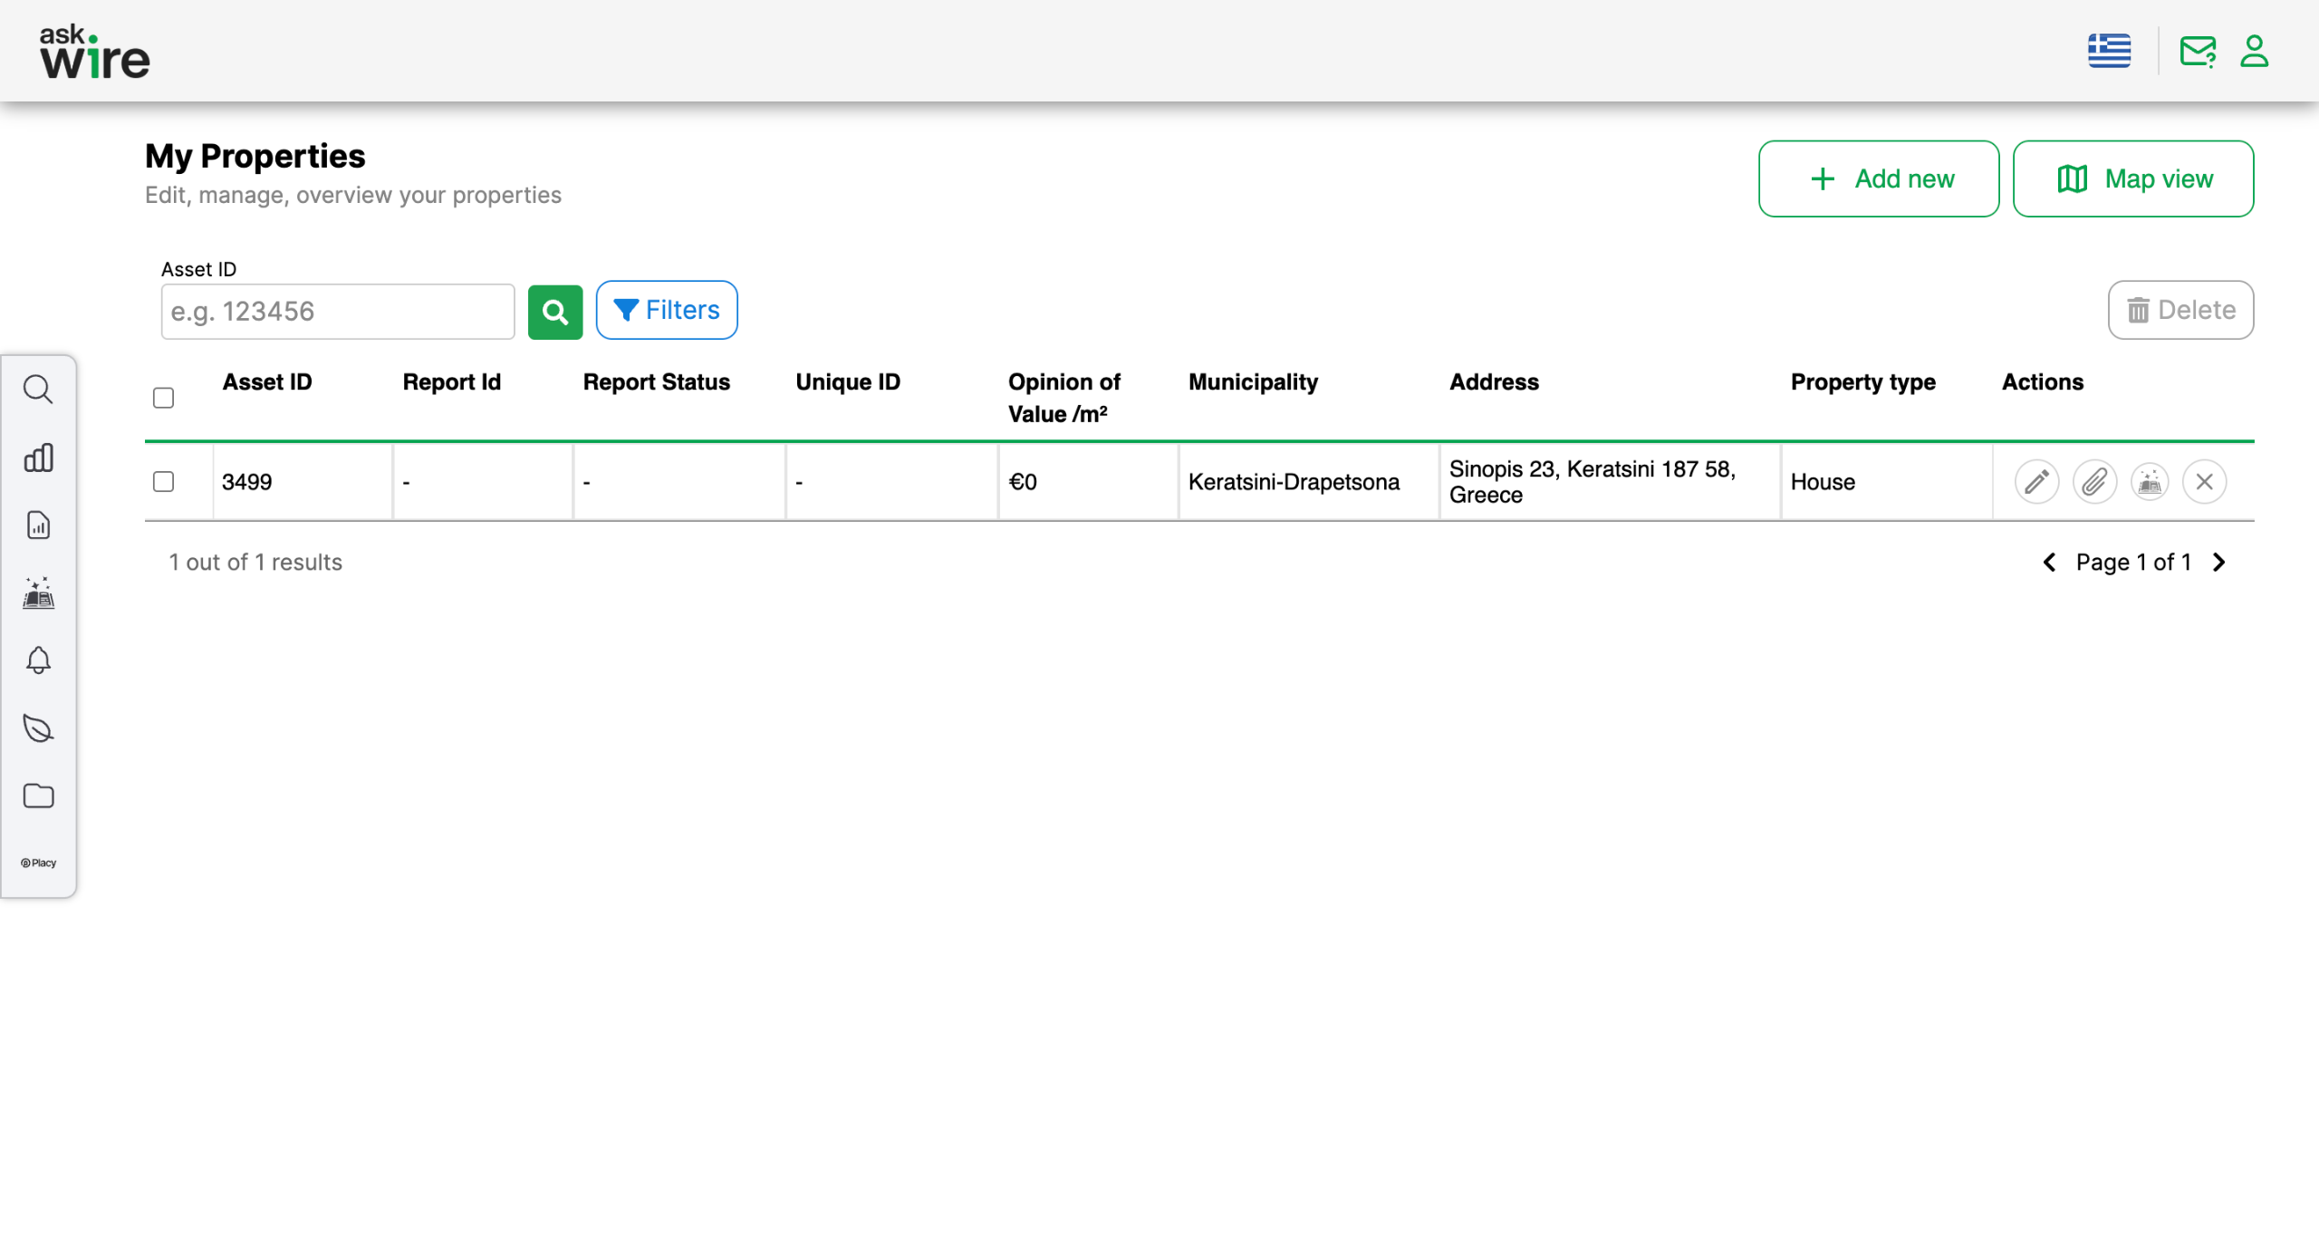Expand the Filters panel
Image resolution: width=2319 pixels, height=1253 pixels.
coord(667,311)
